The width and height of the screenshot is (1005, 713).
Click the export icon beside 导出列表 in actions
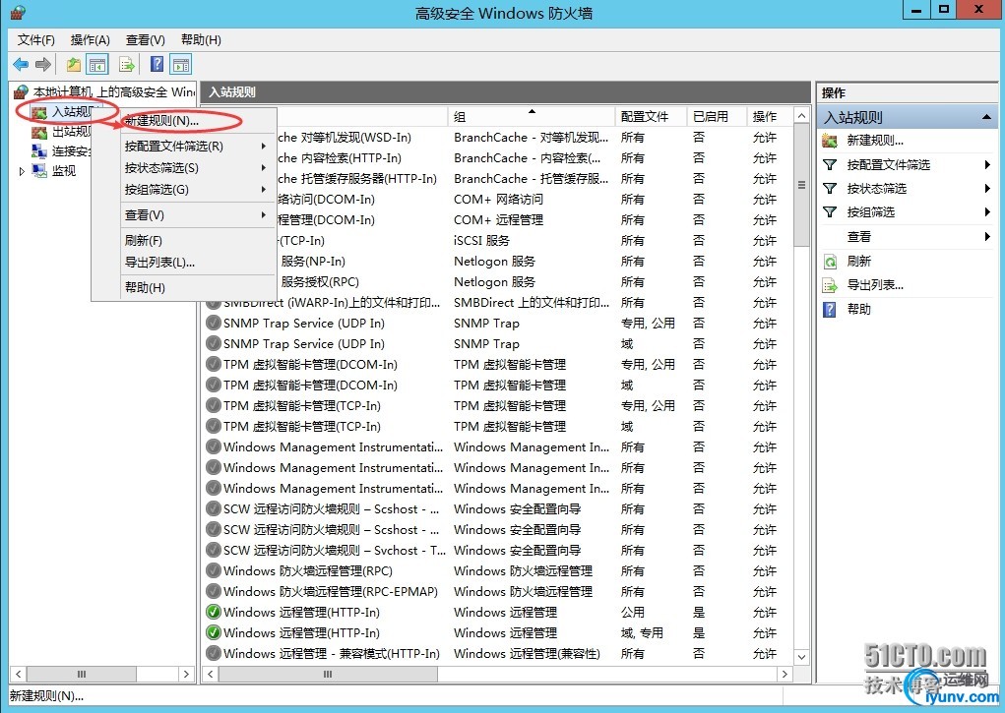coord(830,286)
